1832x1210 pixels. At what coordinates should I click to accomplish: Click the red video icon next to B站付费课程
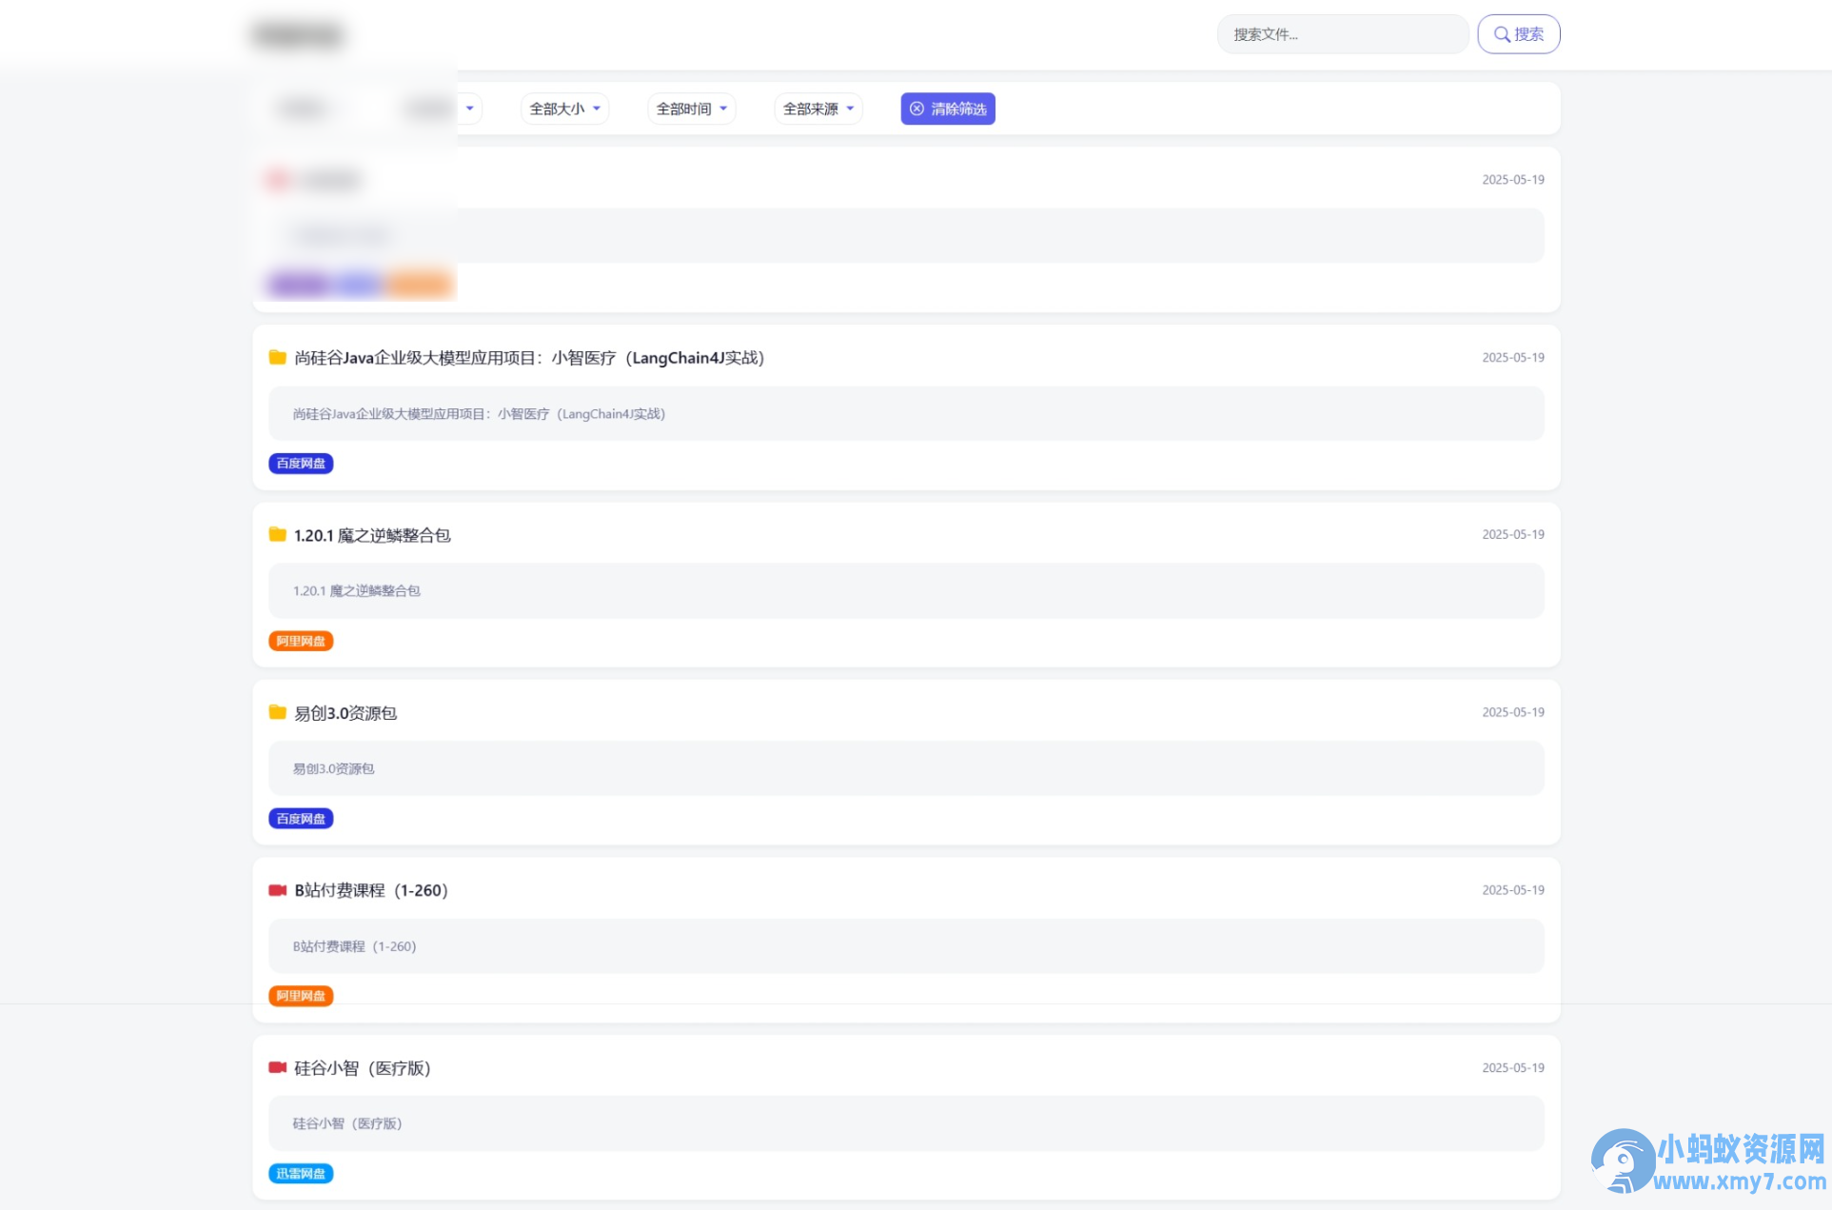click(x=277, y=890)
